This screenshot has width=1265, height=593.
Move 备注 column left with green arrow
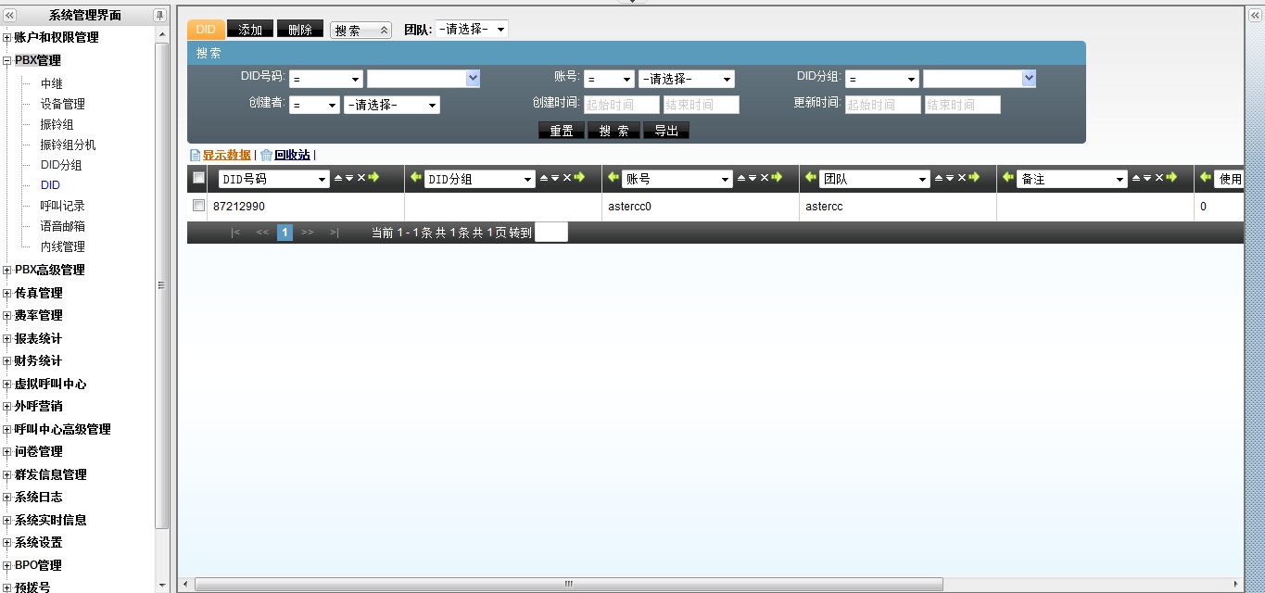[x=1008, y=178]
